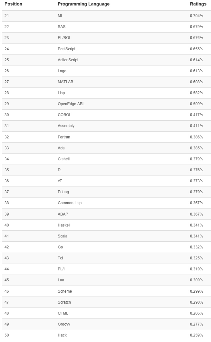Image resolution: width=211 pixels, height=342 pixels.
Task: Click the Programming Language column header
Action: 83,4
